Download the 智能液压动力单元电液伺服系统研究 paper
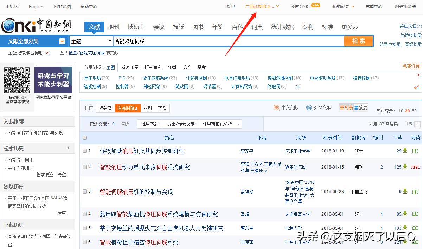 pyautogui.click(x=405, y=167)
